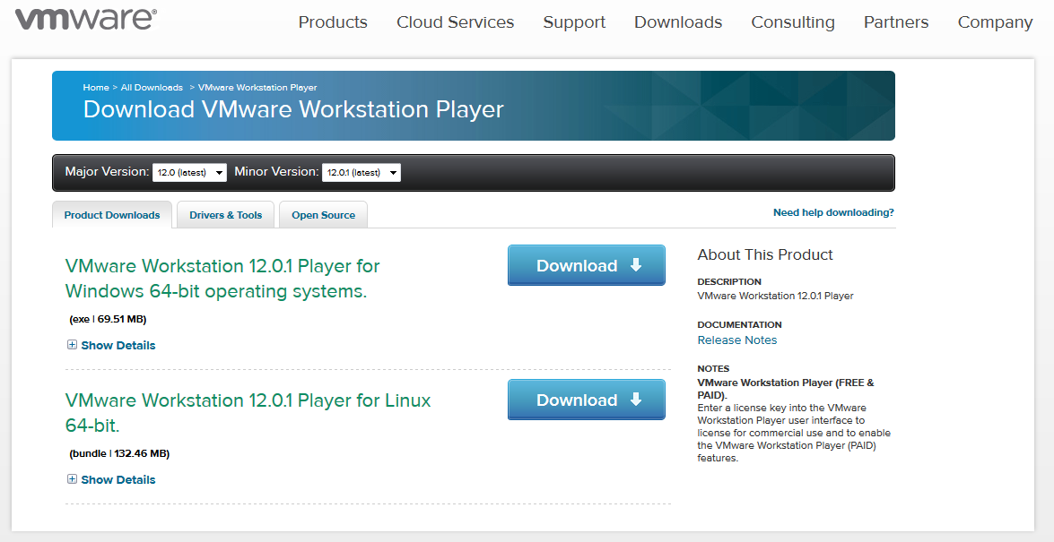Click the NOTES label
This screenshot has width=1054, height=542.
[x=713, y=369]
